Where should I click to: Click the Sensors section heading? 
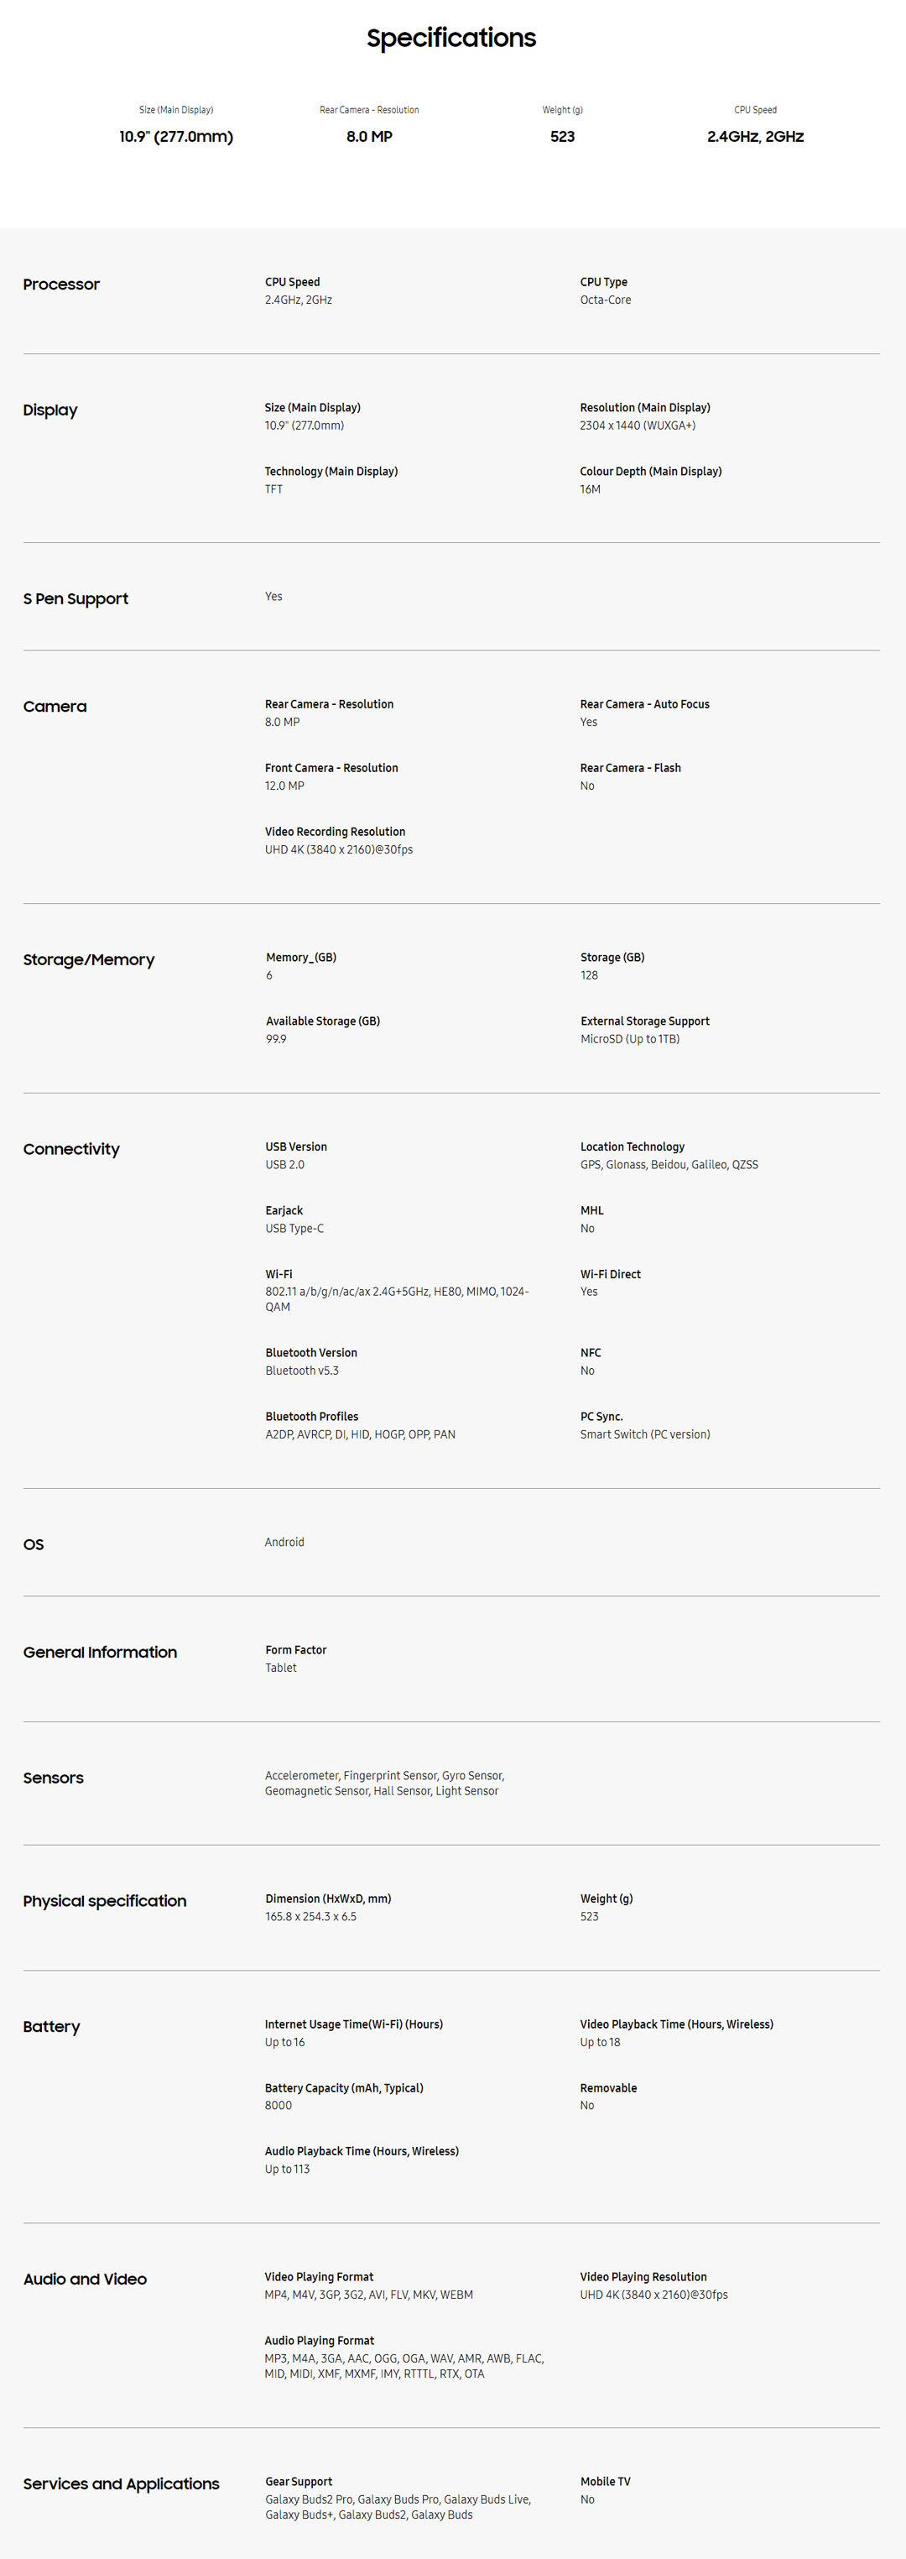point(54,1778)
